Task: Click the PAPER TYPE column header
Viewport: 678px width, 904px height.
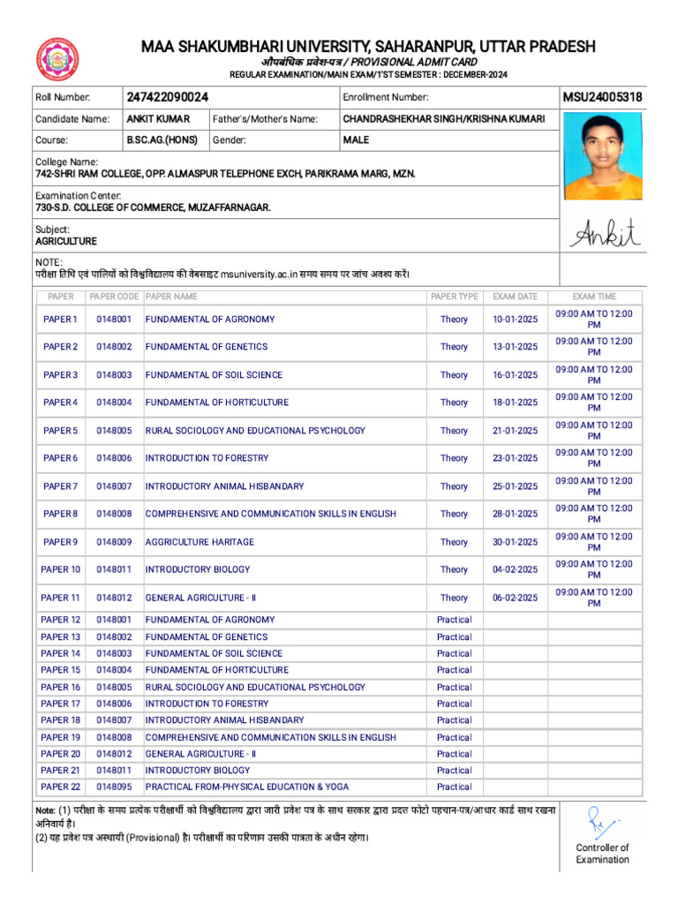Action: [455, 297]
